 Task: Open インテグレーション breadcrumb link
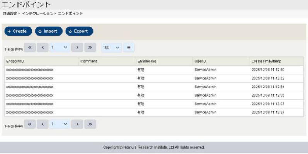[37, 14]
